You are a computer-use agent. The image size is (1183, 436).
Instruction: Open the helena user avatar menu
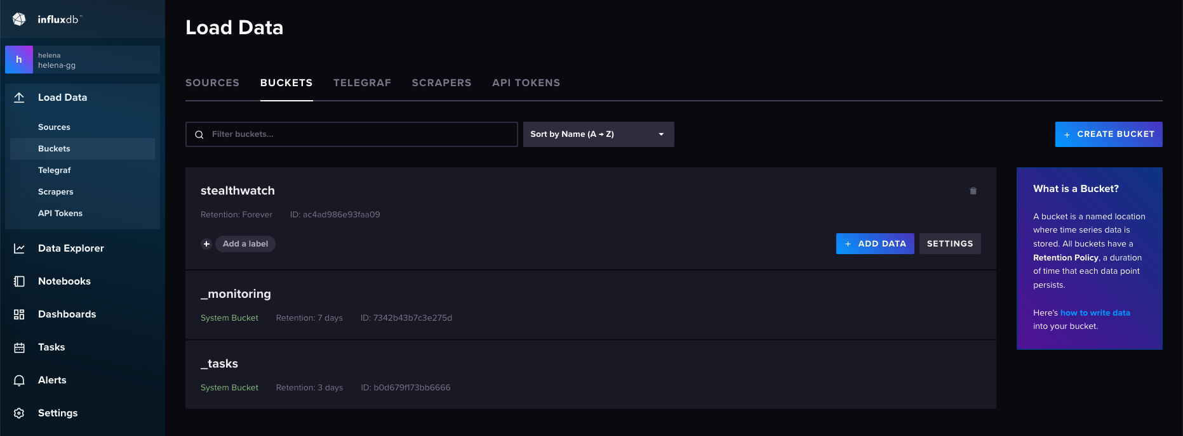pos(19,60)
